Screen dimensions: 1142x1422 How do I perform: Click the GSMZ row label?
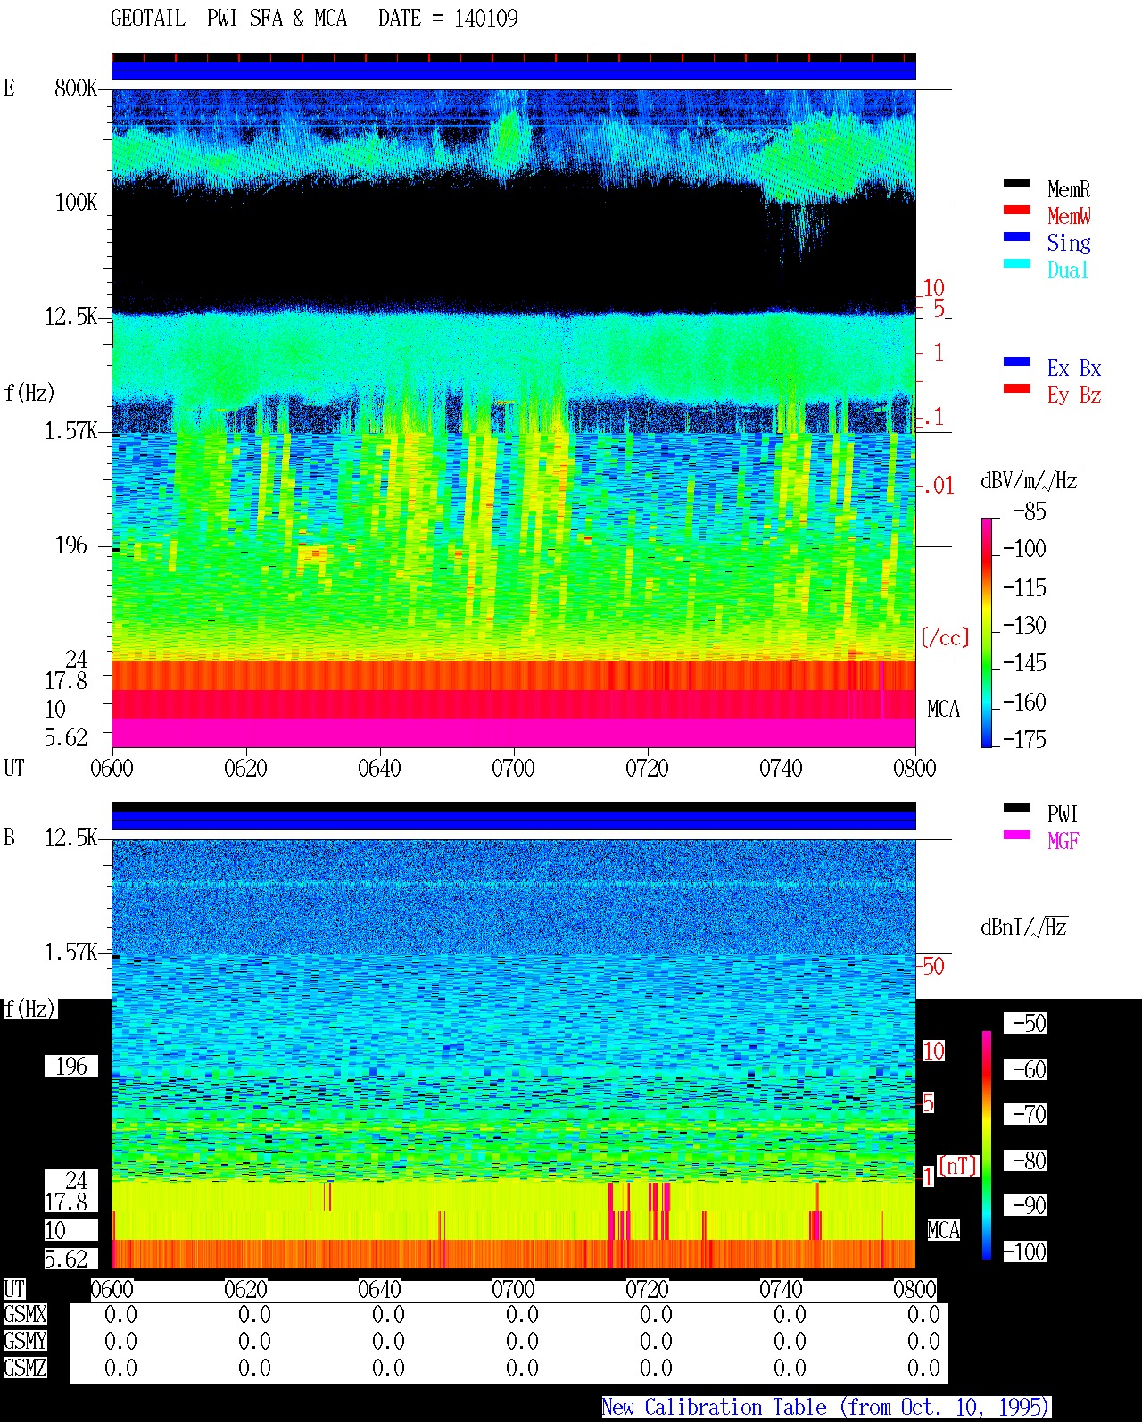point(25,1368)
